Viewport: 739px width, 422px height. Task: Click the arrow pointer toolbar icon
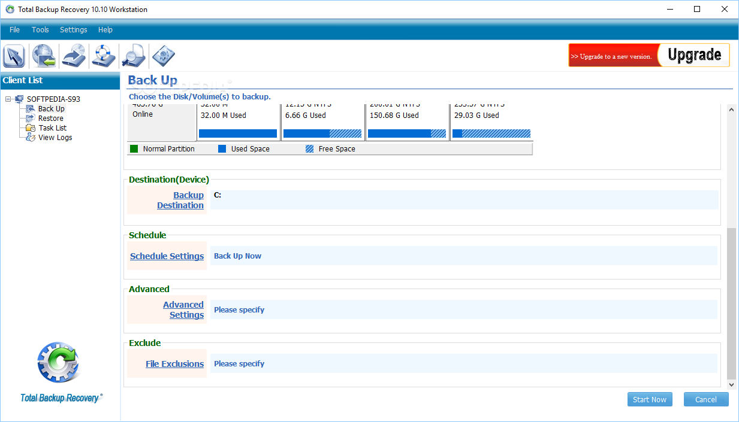point(14,56)
